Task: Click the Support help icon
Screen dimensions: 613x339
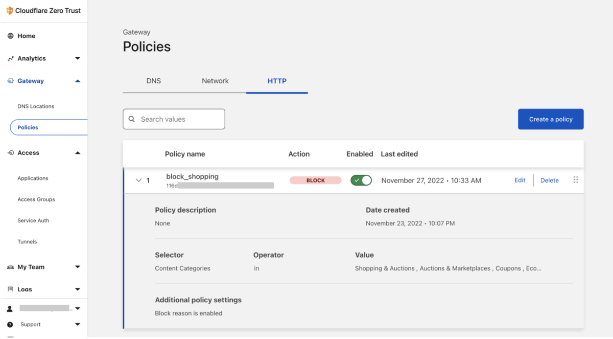Action: [x=11, y=324]
